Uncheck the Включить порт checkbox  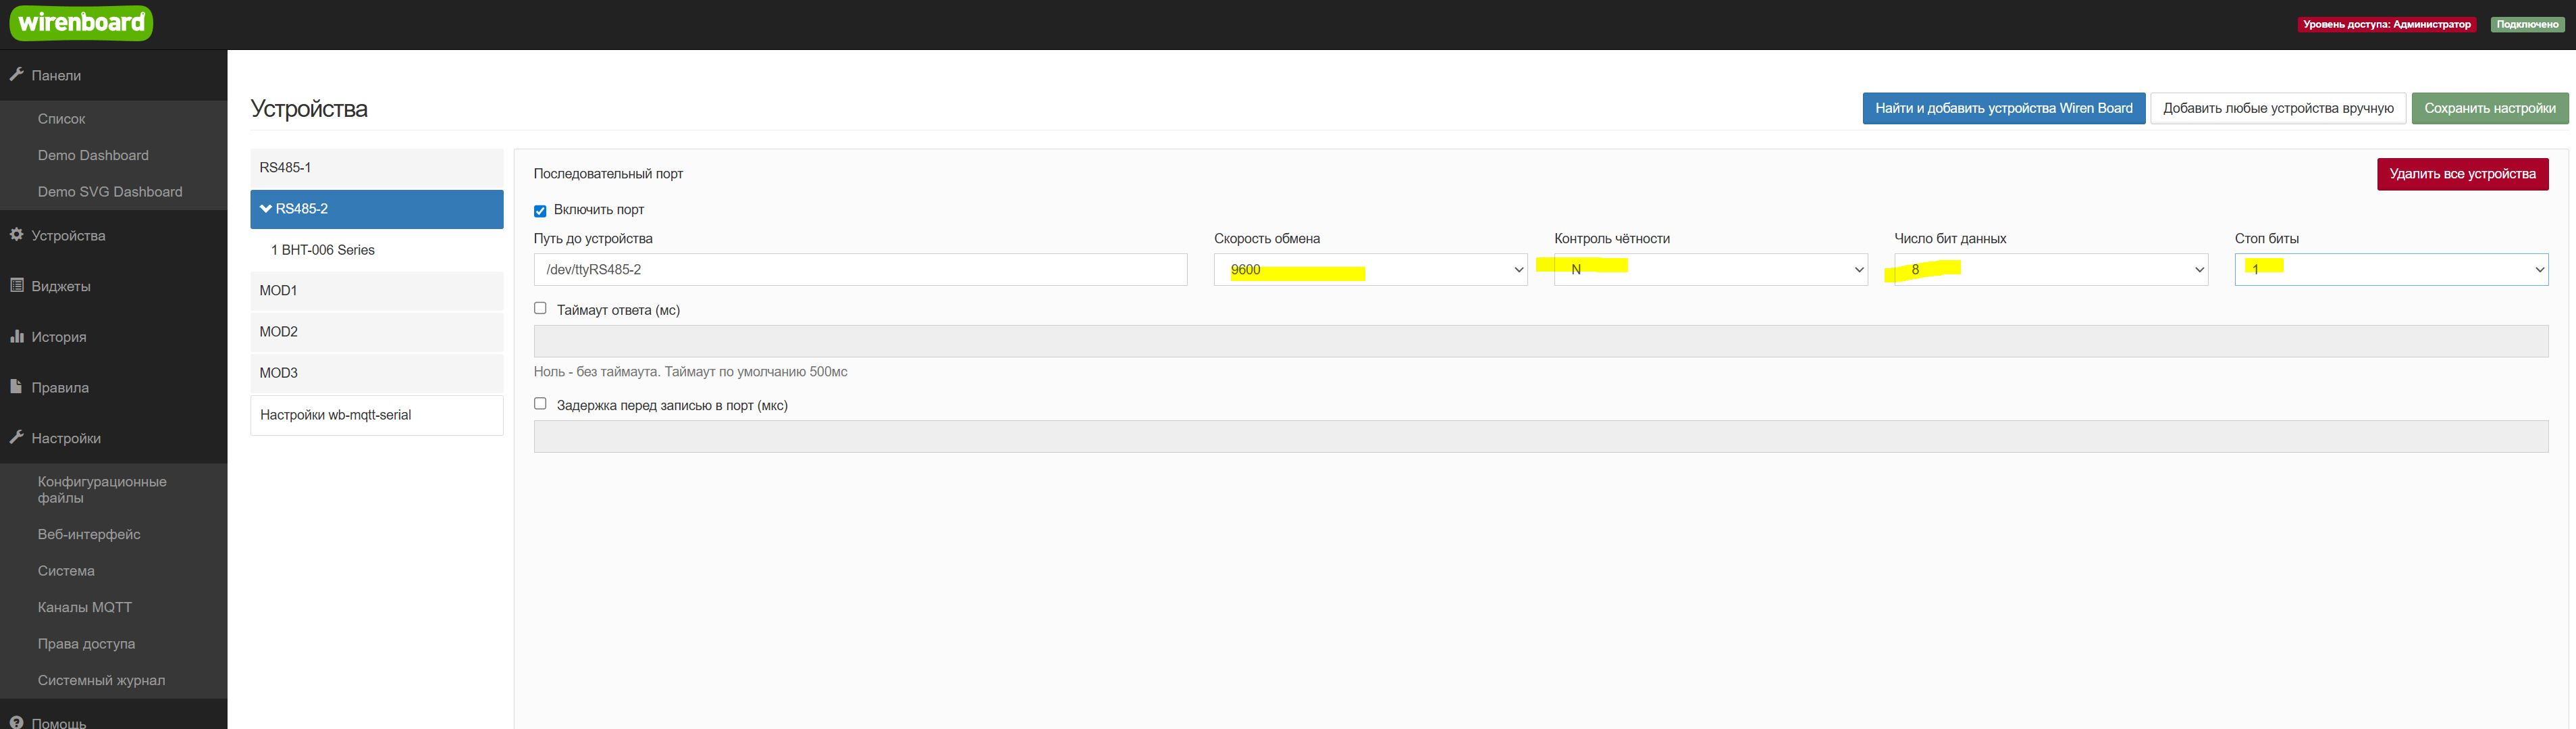tap(540, 211)
